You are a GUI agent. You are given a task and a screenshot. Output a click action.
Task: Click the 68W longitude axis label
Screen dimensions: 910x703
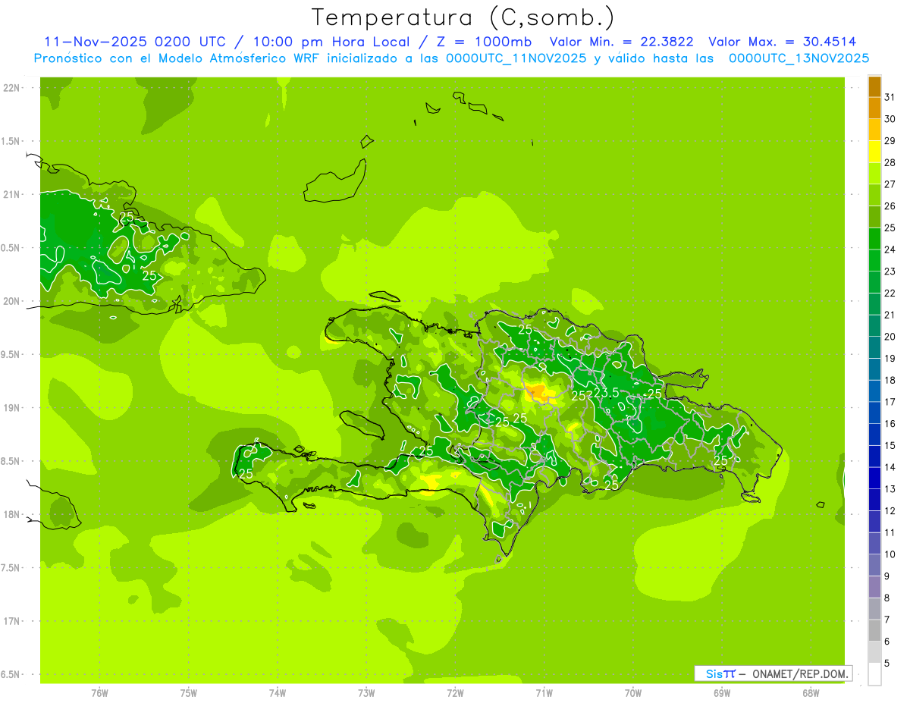(810, 692)
